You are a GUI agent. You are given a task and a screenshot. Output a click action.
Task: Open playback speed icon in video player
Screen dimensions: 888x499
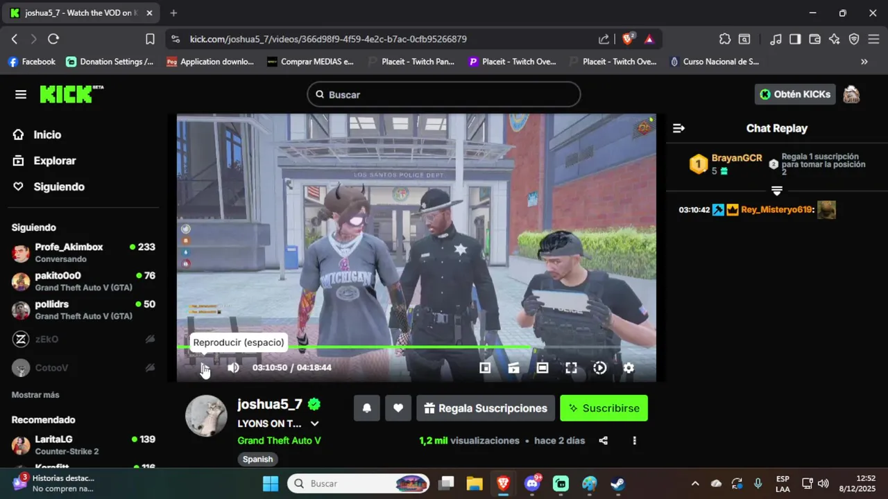pos(600,368)
